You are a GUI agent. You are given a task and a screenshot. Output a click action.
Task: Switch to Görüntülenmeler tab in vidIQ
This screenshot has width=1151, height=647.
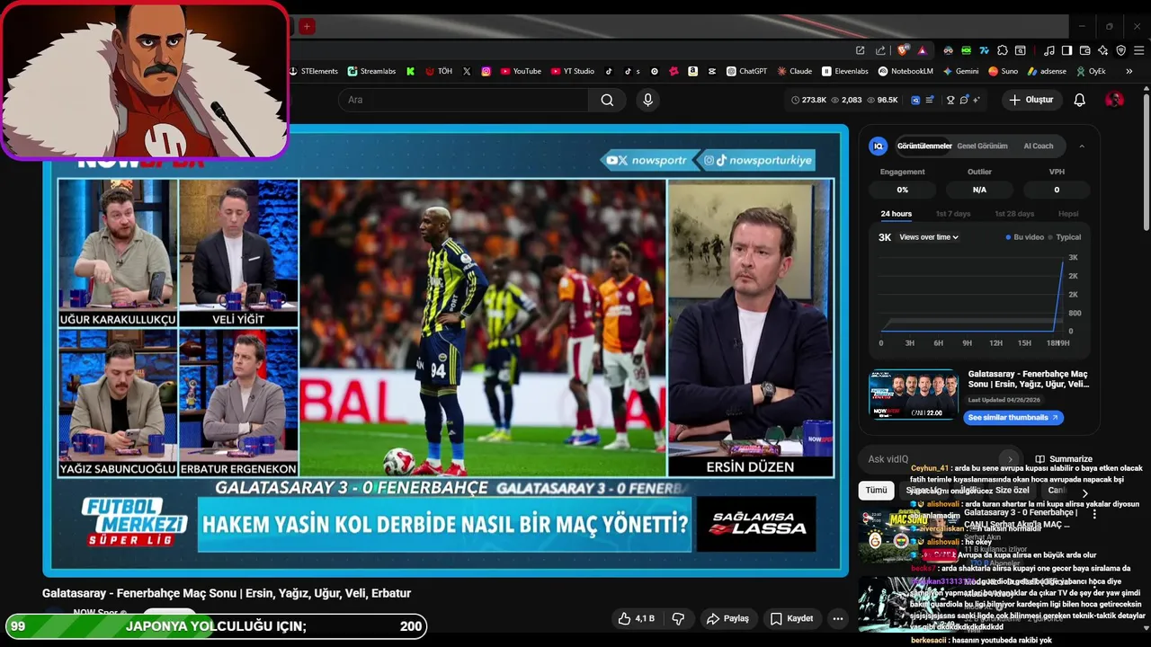tap(924, 146)
